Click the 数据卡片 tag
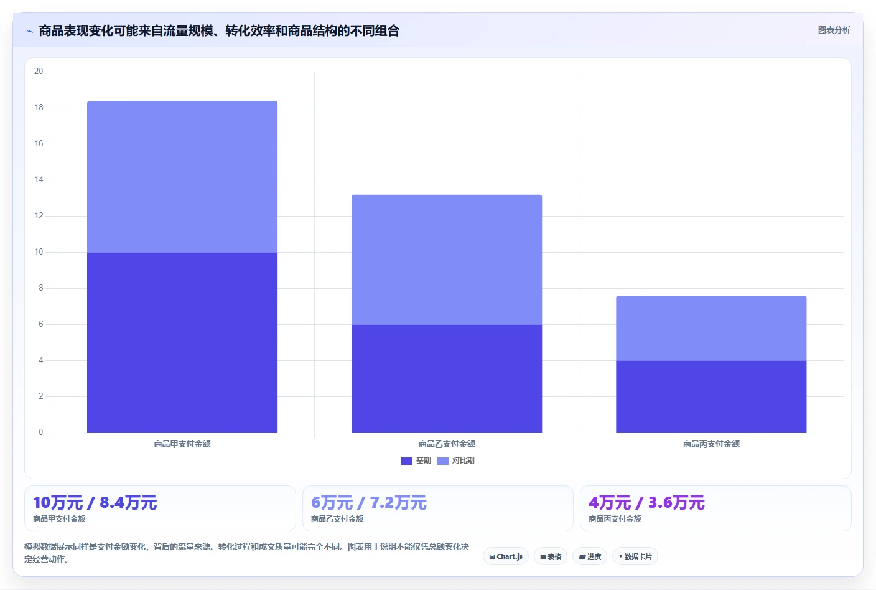This screenshot has height=590, width=876. pyautogui.click(x=635, y=556)
